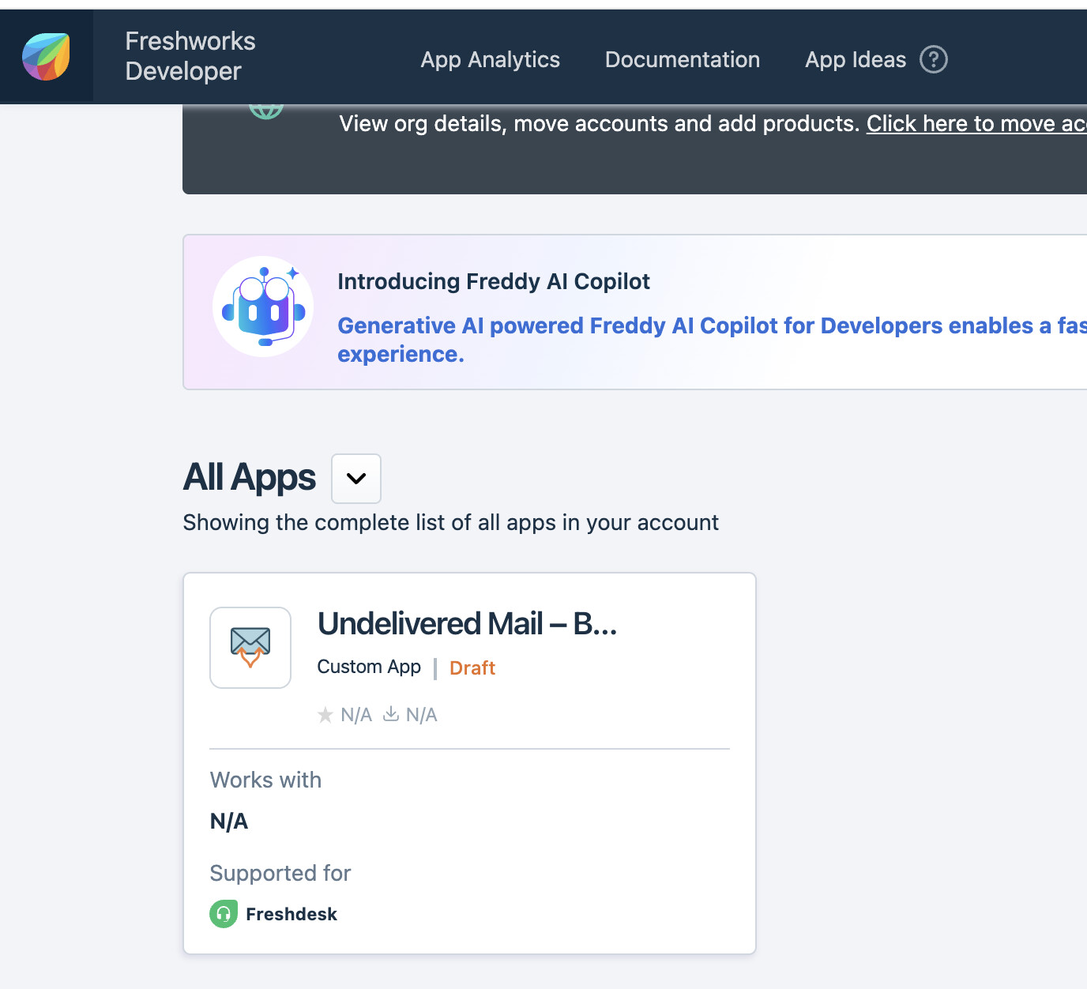1087x989 pixels.
Task: Open the help question mark icon
Action: click(933, 59)
